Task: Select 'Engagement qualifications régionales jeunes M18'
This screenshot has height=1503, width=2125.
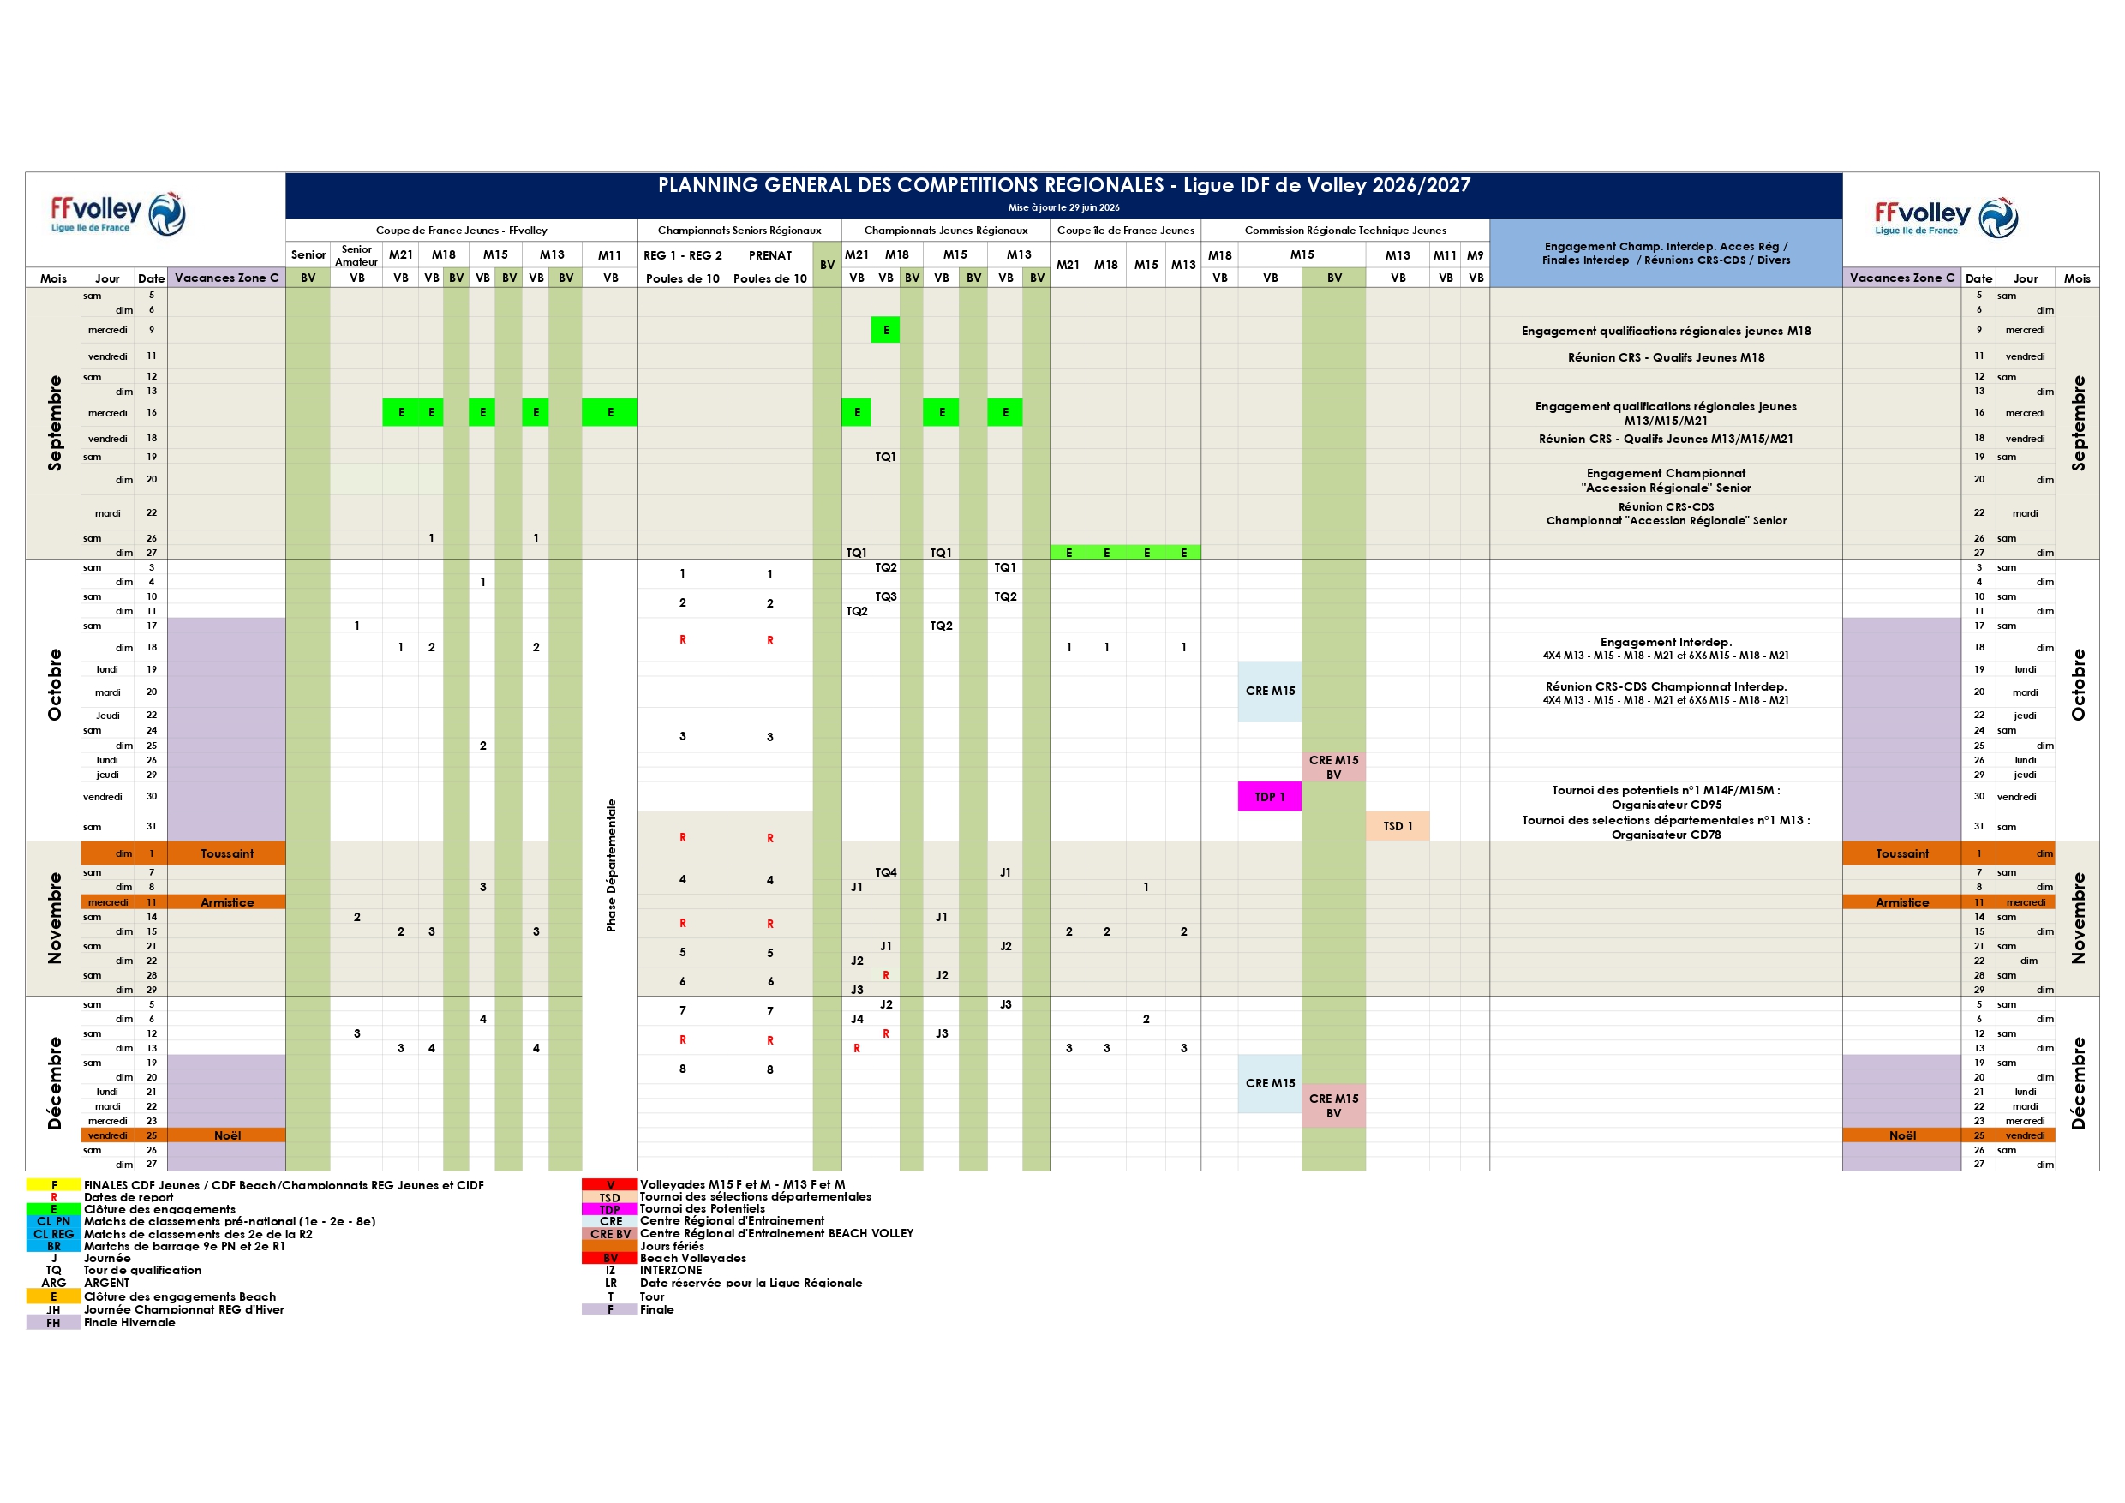Action: [1666, 332]
